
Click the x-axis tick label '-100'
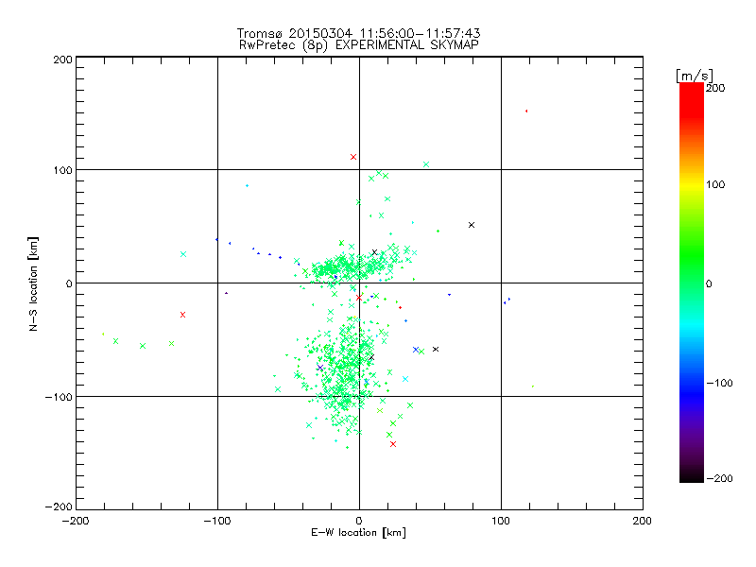(217, 521)
